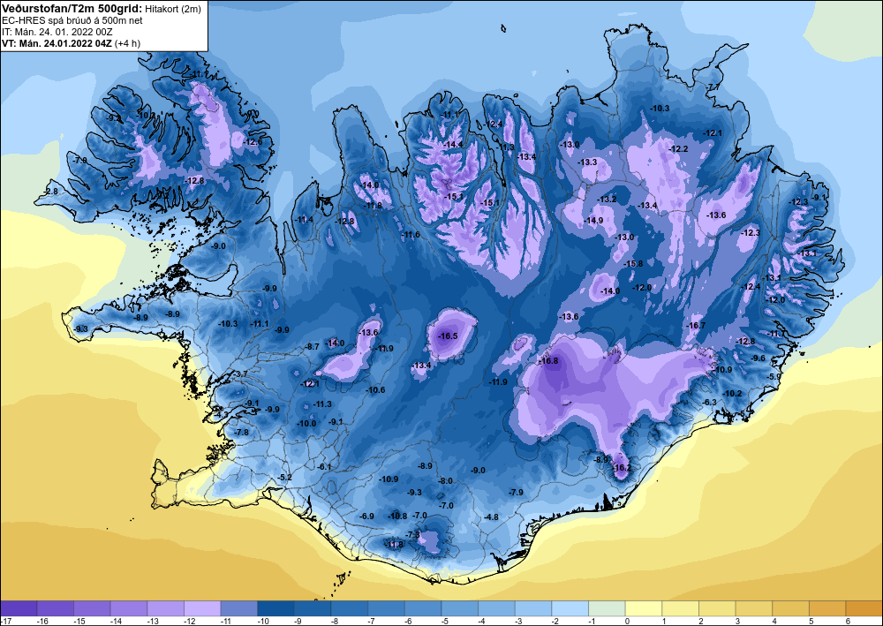
Task: Click the -6.3 temperature value on the map
Action: pyautogui.click(x=710, y=403)
